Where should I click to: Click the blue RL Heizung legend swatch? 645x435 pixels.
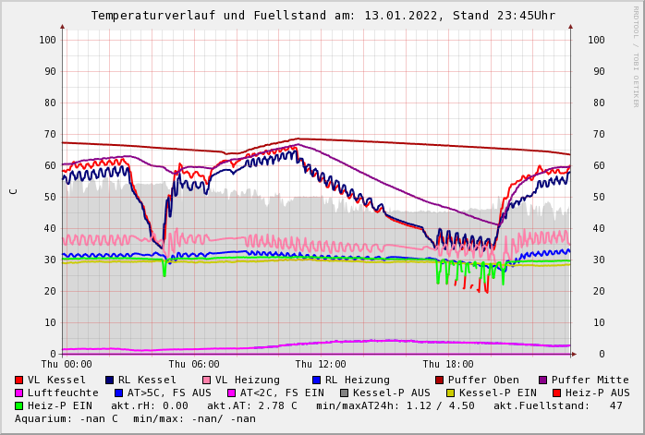pos(317,380)
